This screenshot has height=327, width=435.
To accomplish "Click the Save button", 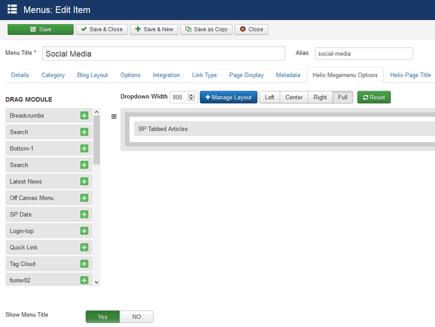I will click(x=41, y=29).
